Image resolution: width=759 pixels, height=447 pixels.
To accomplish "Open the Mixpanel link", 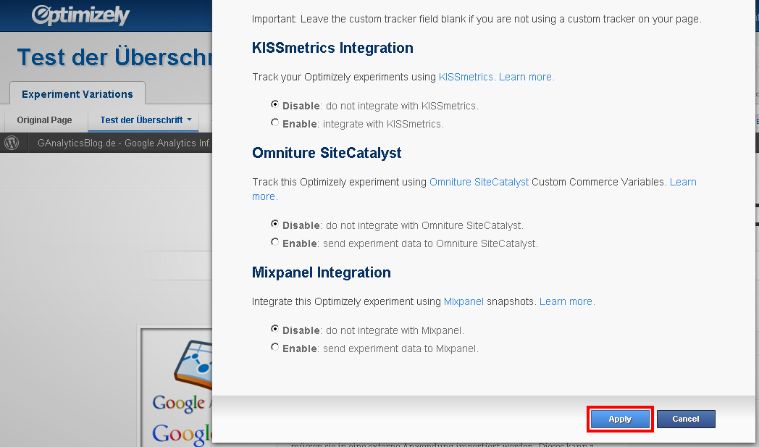I will pos(464,301).
